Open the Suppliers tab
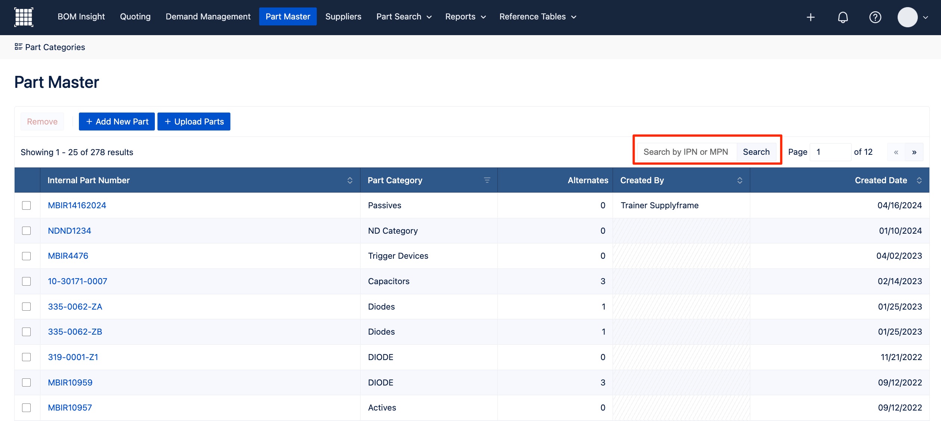The width and height of the screenshot is (941, 421). (343, 17)
